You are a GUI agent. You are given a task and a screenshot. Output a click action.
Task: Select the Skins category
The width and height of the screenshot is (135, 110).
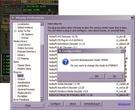point(16,62)
